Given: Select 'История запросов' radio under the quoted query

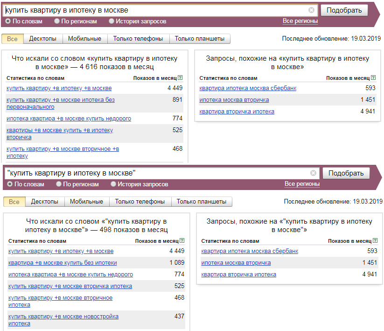Looking at the screenshot, I should tap(113, 184).
